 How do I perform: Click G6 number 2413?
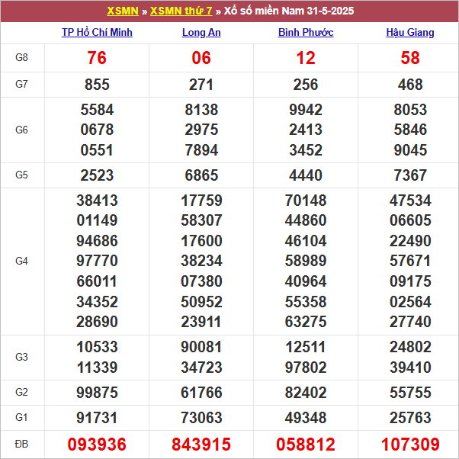306,130
